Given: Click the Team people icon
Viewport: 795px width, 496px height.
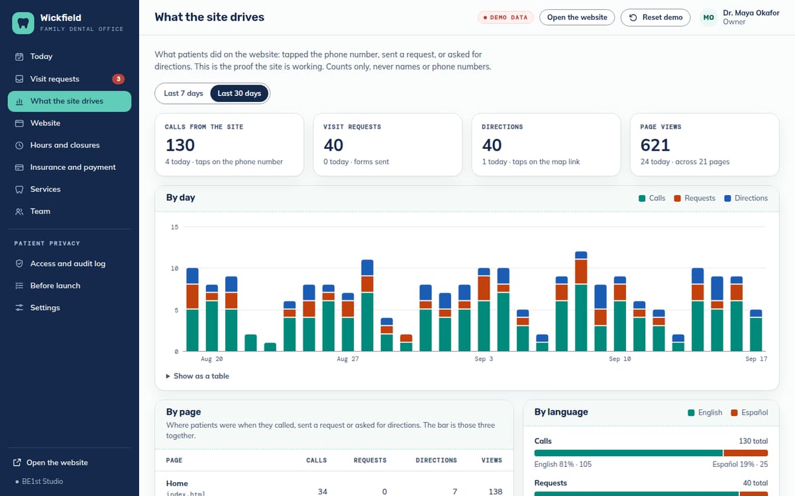Looking at the screenshot, I should (x=19, y=211).
